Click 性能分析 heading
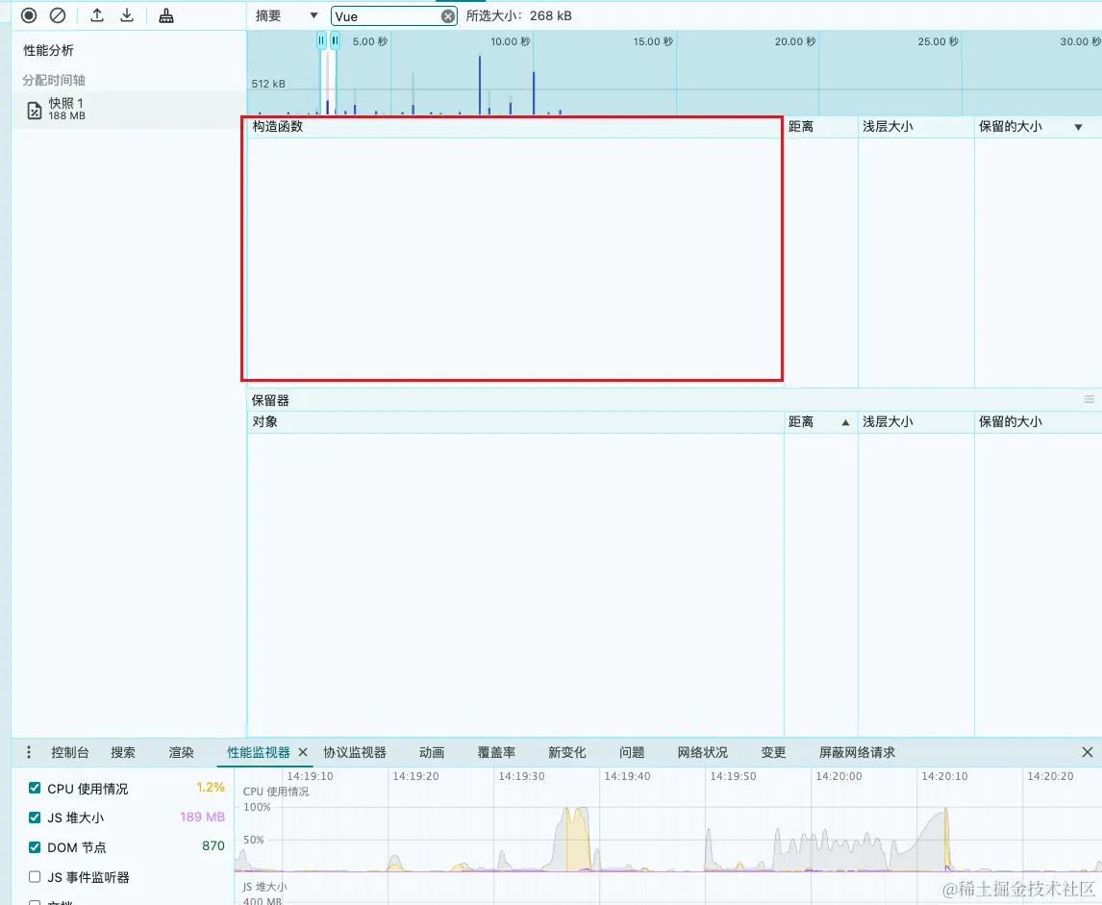Screen dimensions: 1102x905 tap(48, 51)
